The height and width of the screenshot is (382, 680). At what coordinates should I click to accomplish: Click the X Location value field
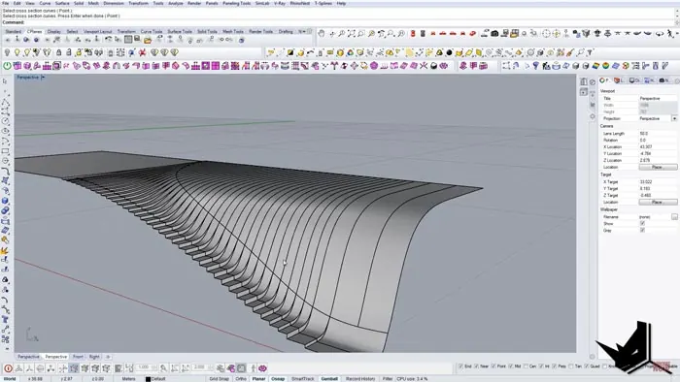coord(658,147)
